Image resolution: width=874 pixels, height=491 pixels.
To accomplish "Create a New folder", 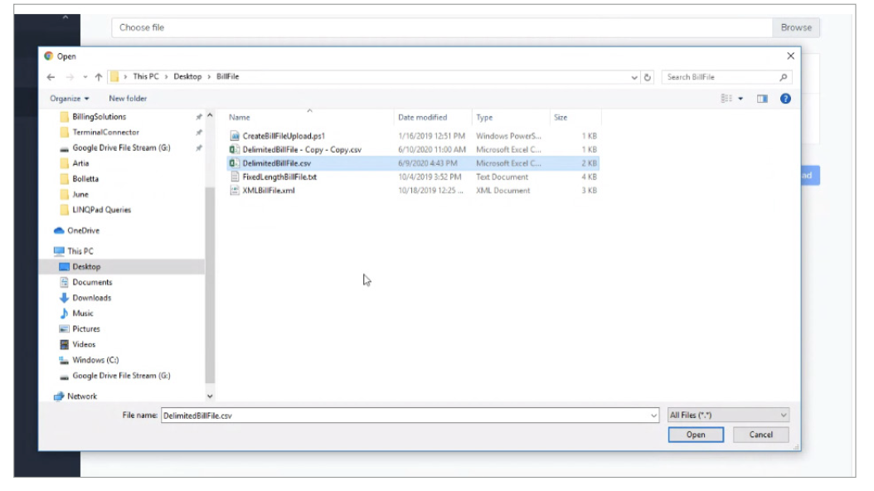I will [x=128, y=99].
